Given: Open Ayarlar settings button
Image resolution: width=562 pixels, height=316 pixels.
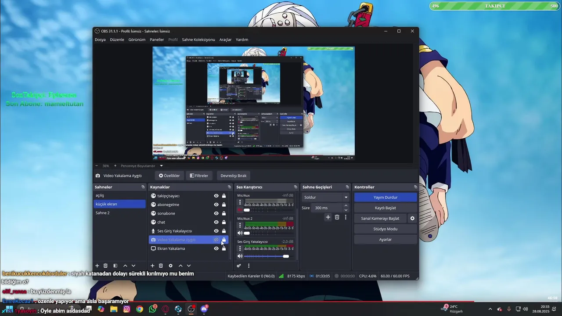Looking at the screenshot, I should click(x=385, y=240).
